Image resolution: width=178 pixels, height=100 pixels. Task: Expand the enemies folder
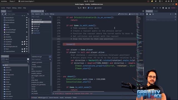(3, 92)
